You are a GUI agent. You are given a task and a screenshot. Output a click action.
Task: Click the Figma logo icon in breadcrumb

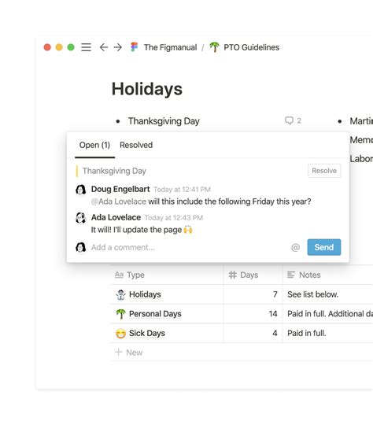(x=135, y=47)
